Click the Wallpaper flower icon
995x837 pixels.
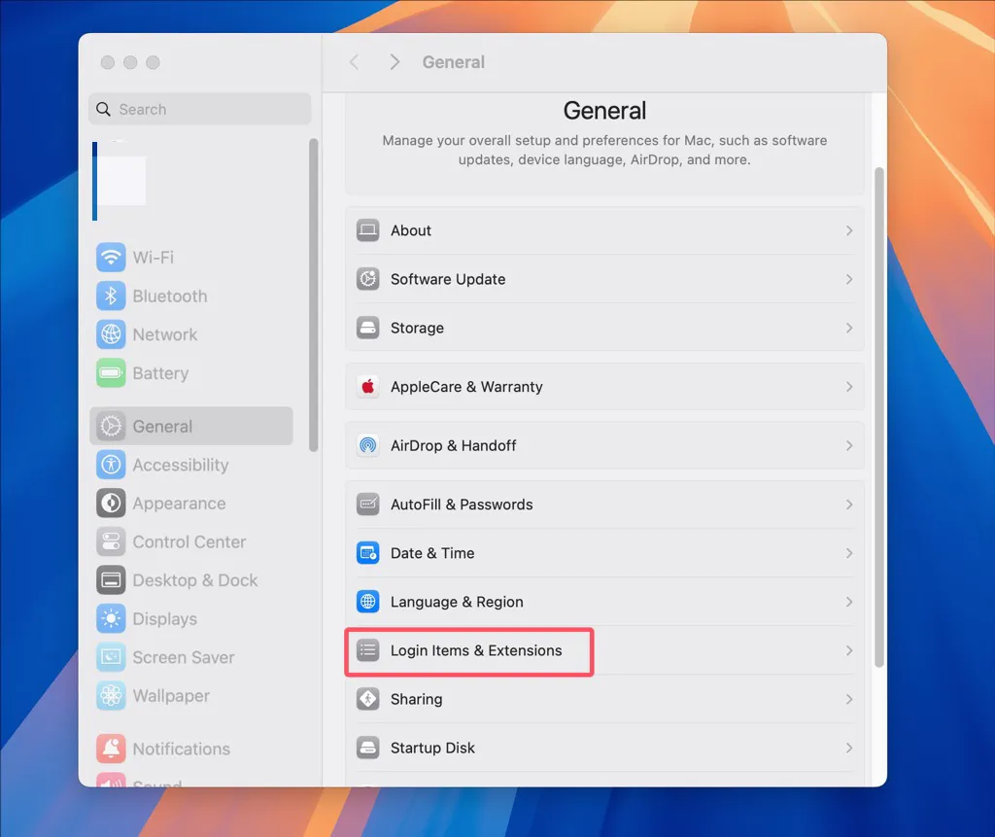tap(111, 695)
